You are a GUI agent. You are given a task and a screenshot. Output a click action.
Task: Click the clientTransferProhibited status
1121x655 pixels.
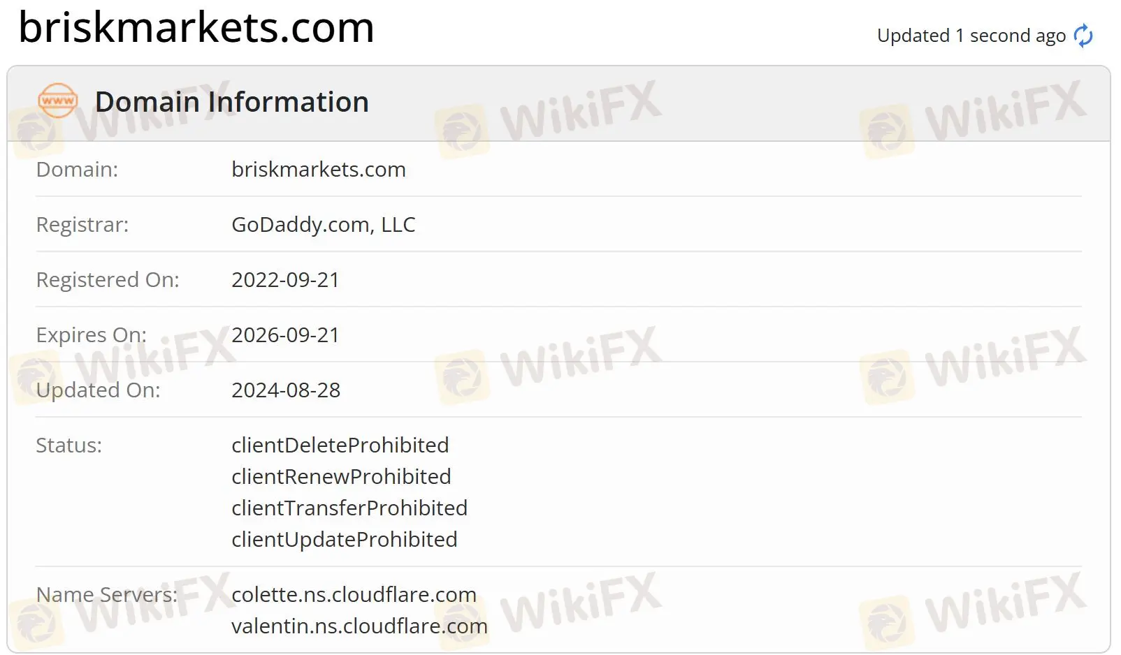349,508
